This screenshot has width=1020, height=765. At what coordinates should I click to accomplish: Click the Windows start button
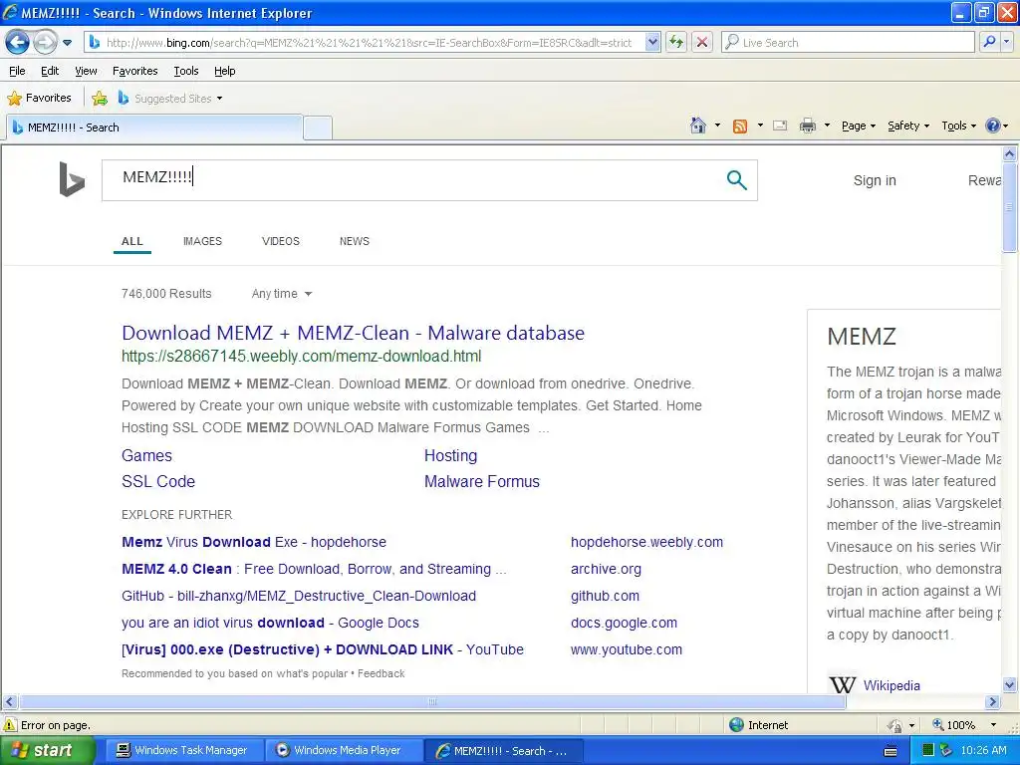[48, 751]
